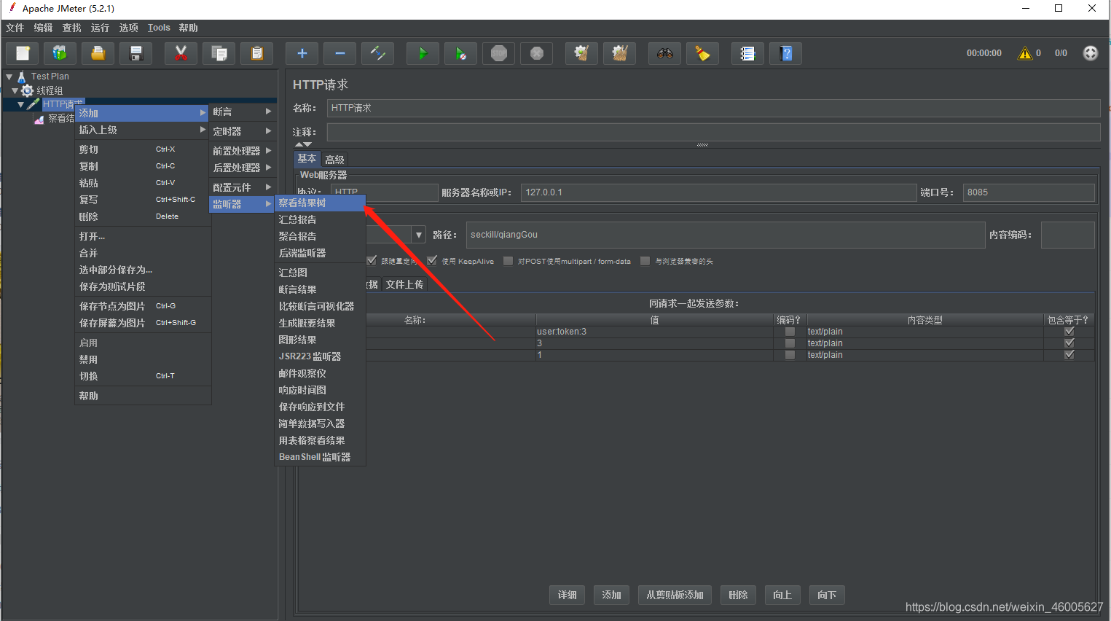Switch to the 文件上传 tab
This screenshot has width=1111, height=621.
point(404,284)
